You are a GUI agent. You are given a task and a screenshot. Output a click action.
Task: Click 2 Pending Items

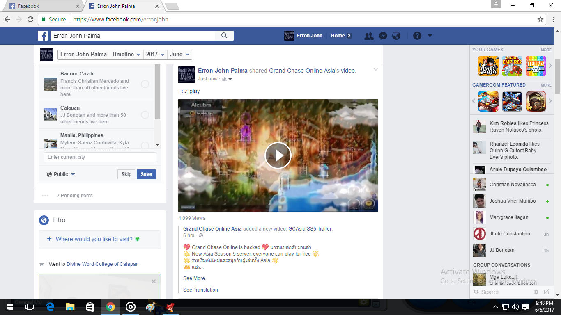pos(75,196)
